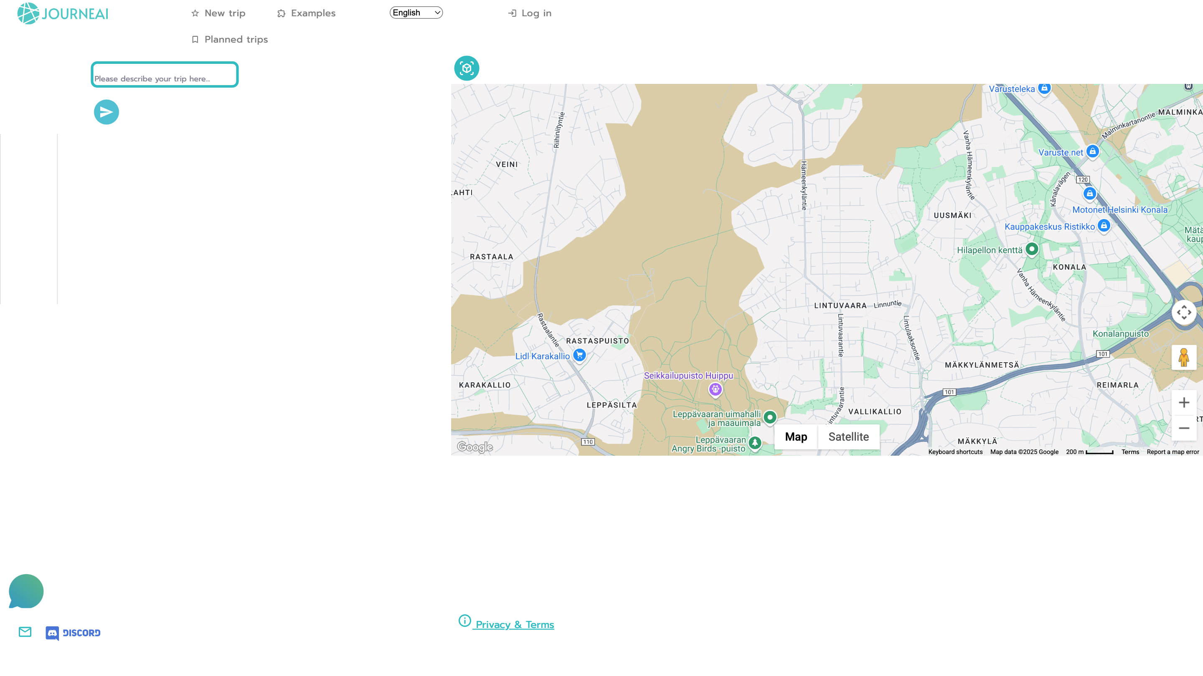Image resolution: width=1203 pixels, height=676 pixels.
Task: Open the New trip menu item
Action: (x=218, y=13)
